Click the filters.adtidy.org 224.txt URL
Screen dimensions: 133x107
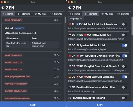pos(95,60)
